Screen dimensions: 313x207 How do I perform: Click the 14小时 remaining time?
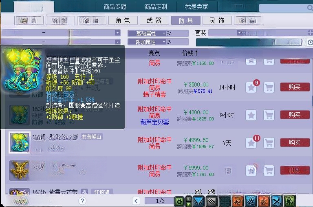(x=227, y=88)
